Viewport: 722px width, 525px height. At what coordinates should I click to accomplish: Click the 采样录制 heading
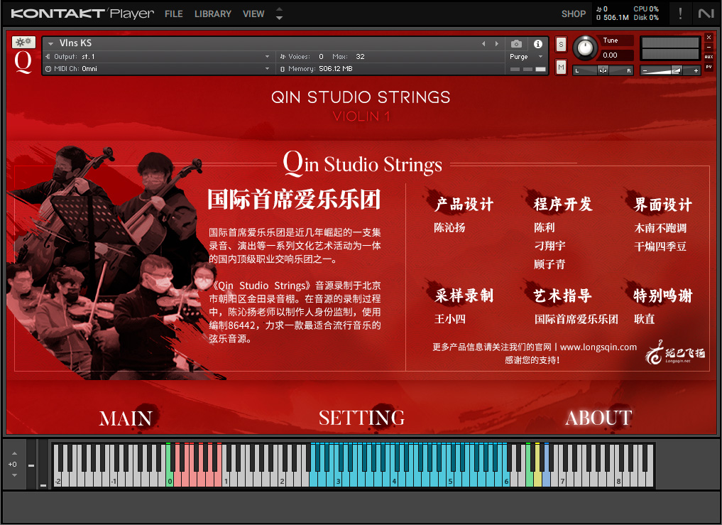pyautogui.click(x=464, y=296)
